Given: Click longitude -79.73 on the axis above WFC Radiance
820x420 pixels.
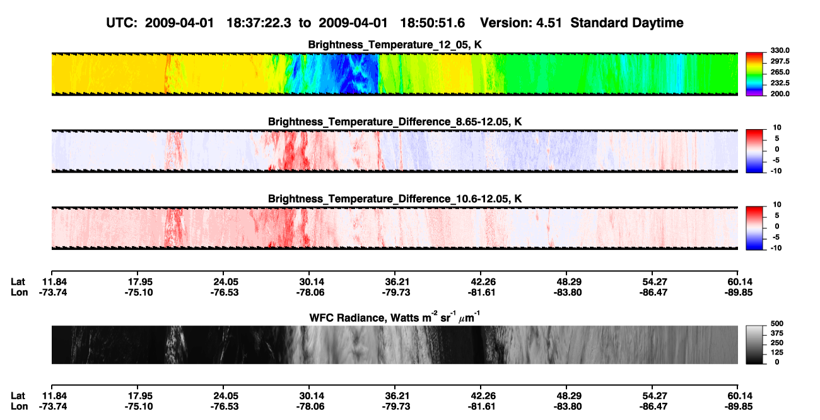Looking at the screenshot, I should 395,292.
